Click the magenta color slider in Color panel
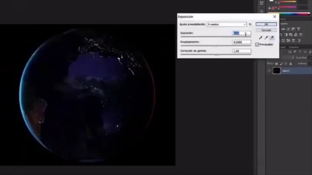Image resolution: width=312 pixels, height=175 pixels. [x=287, y=7]
